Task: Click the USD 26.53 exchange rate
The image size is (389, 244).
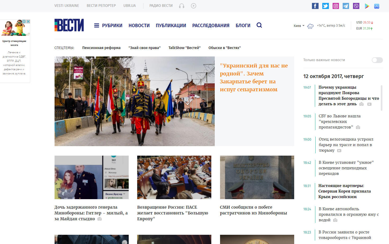Action: pos(365,22)
